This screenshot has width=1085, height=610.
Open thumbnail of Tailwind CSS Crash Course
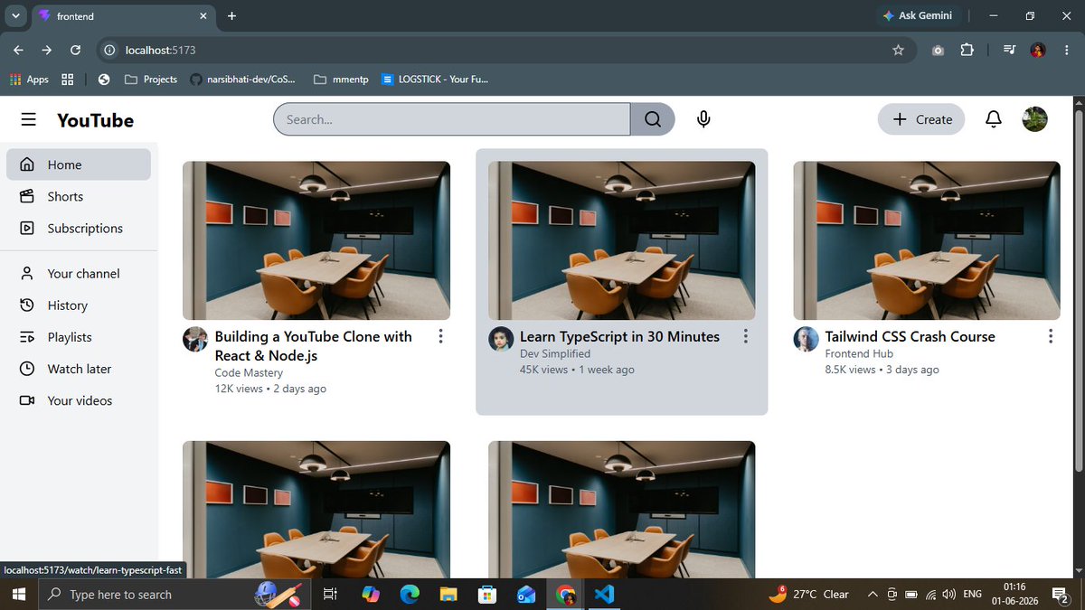pos(927,240)
